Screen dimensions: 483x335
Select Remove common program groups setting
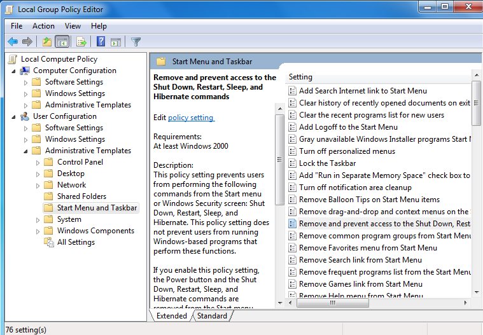[385, 236]
